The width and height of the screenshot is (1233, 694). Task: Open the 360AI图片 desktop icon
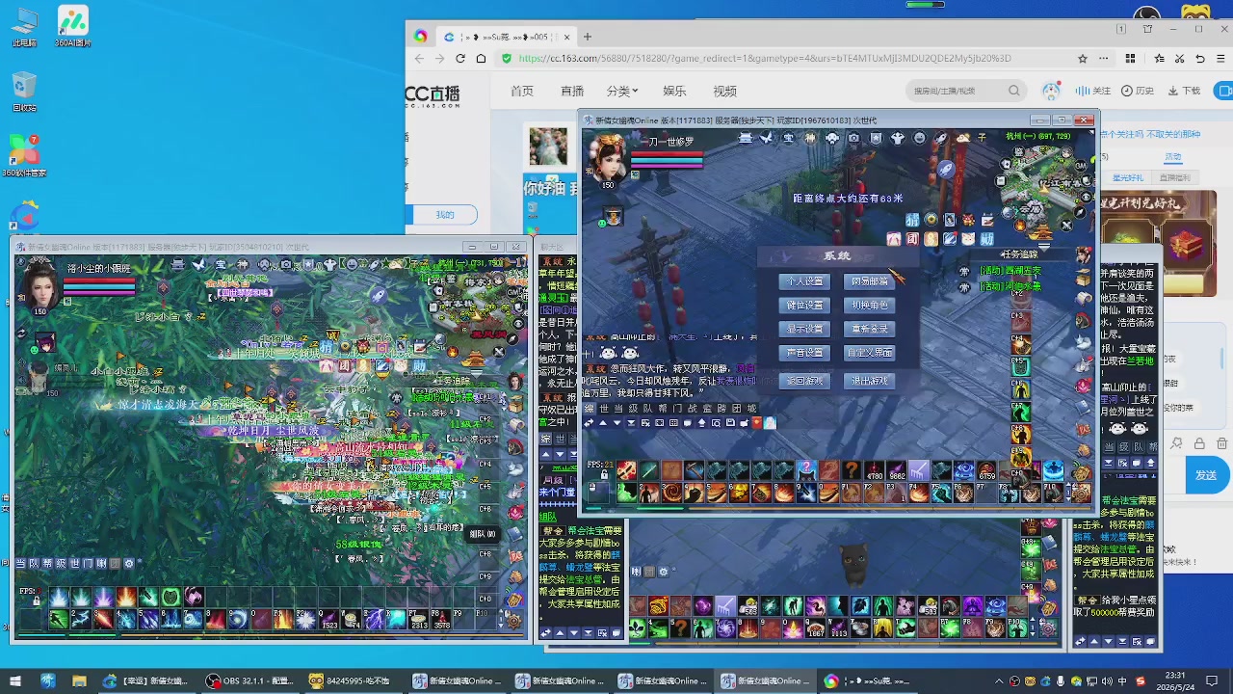73,26
